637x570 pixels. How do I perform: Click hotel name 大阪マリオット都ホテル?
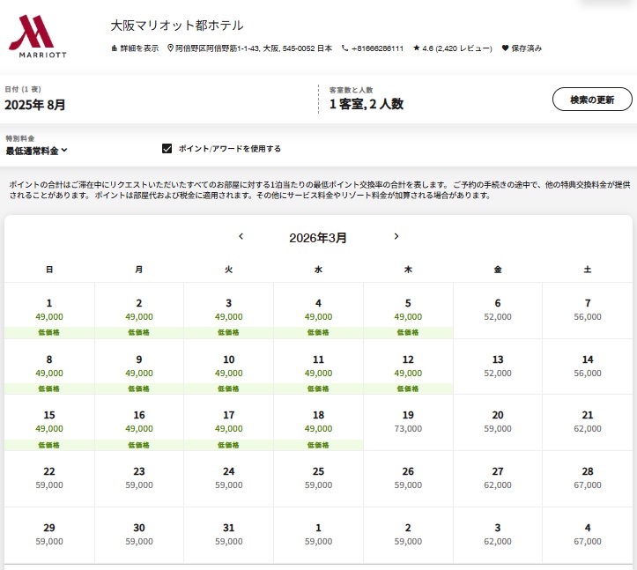coord(177,26)
